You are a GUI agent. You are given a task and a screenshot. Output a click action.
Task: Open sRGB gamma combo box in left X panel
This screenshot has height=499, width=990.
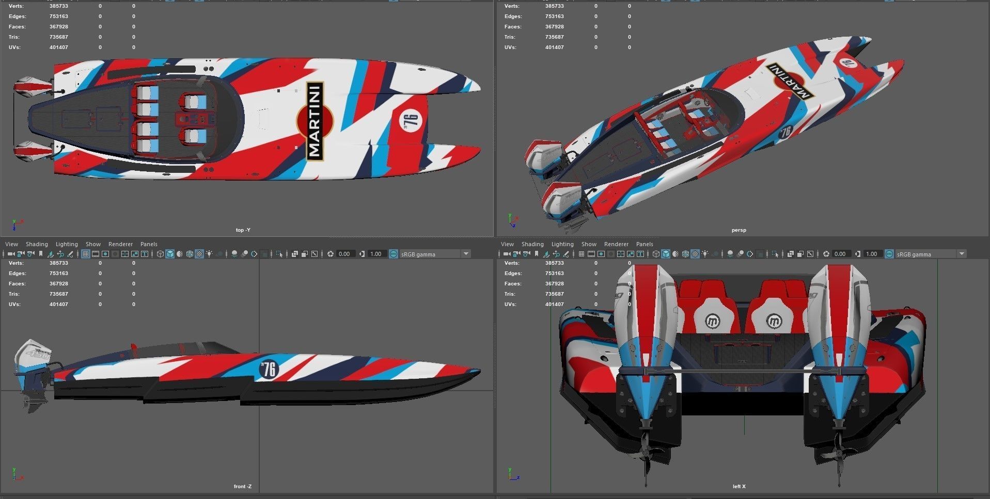click(x=931, y=254)
